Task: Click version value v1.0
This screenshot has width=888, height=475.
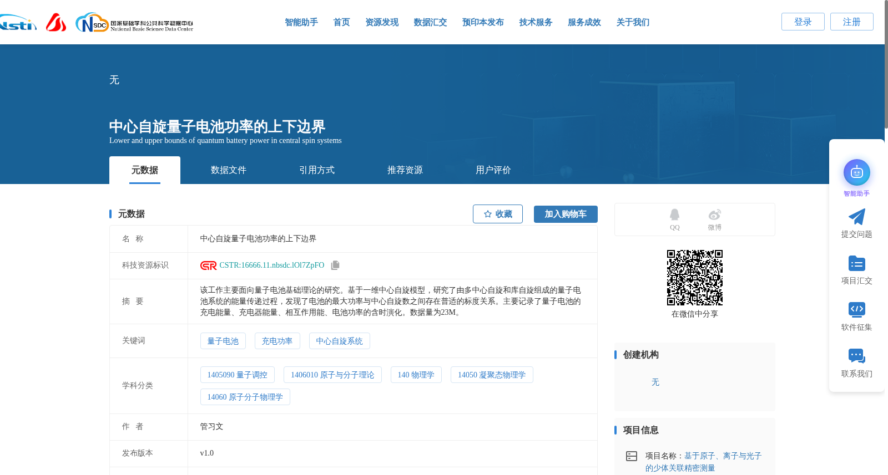Action: click(x=207, y=453)
